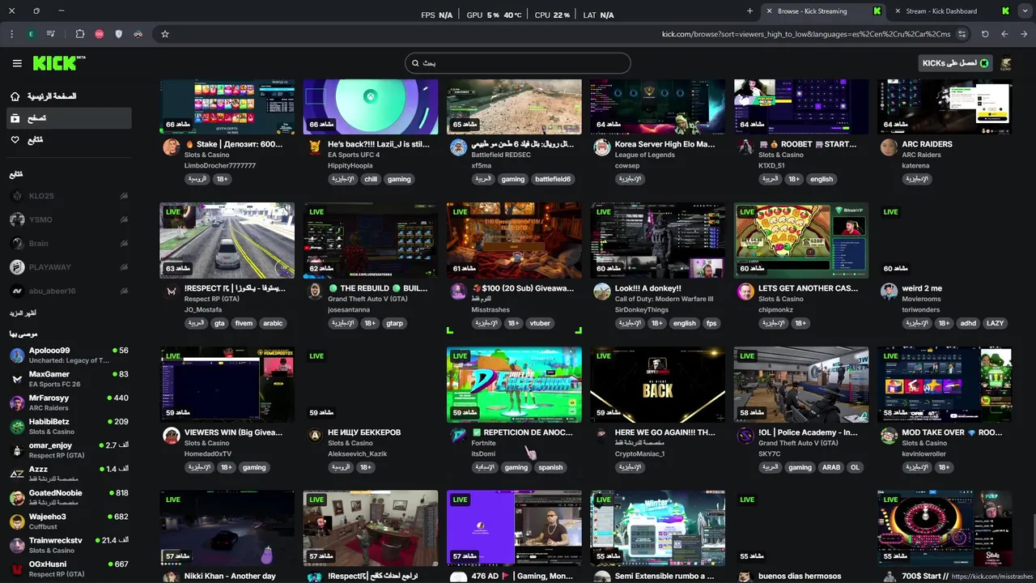Image resolution: width=1036 pixels, height=583 pixels.
Task: Click MaxGamer avatar in recommended list
Action: pyautogui.click(x=17, y=379)
